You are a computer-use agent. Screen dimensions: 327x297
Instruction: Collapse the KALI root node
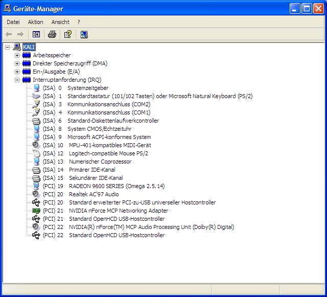(x=7, y=47)
